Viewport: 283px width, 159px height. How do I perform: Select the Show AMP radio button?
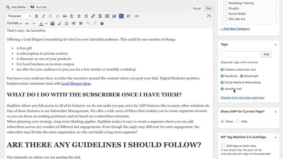click(x=222, y=121)
